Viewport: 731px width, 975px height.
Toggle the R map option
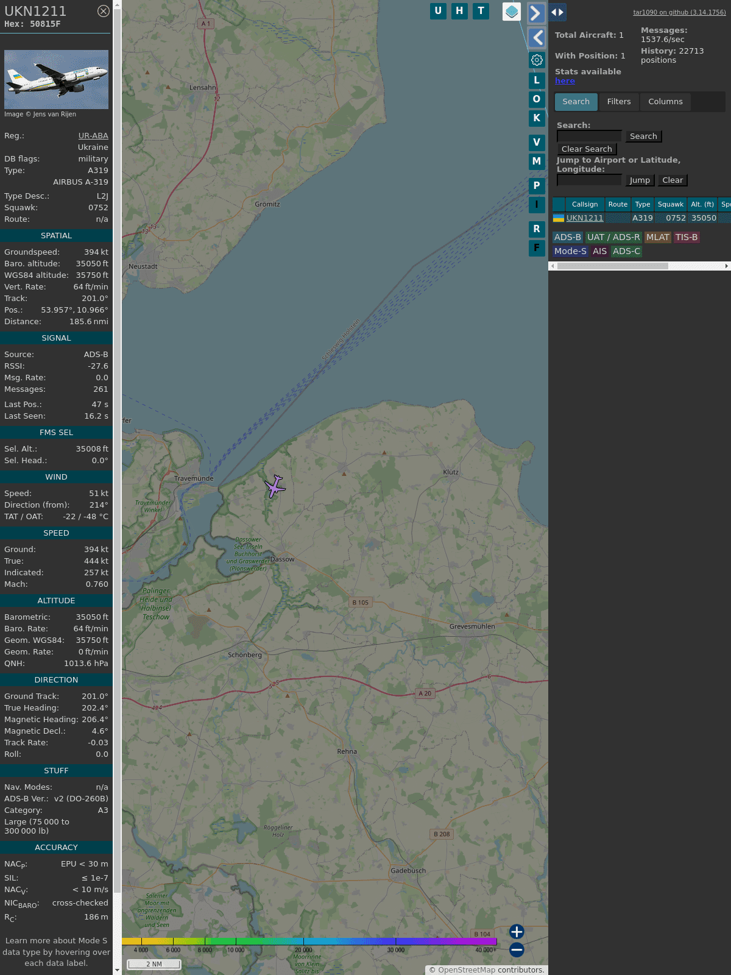[537, 229]
